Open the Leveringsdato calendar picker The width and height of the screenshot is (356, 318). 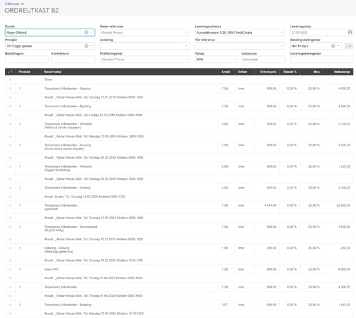pos(349,33)
